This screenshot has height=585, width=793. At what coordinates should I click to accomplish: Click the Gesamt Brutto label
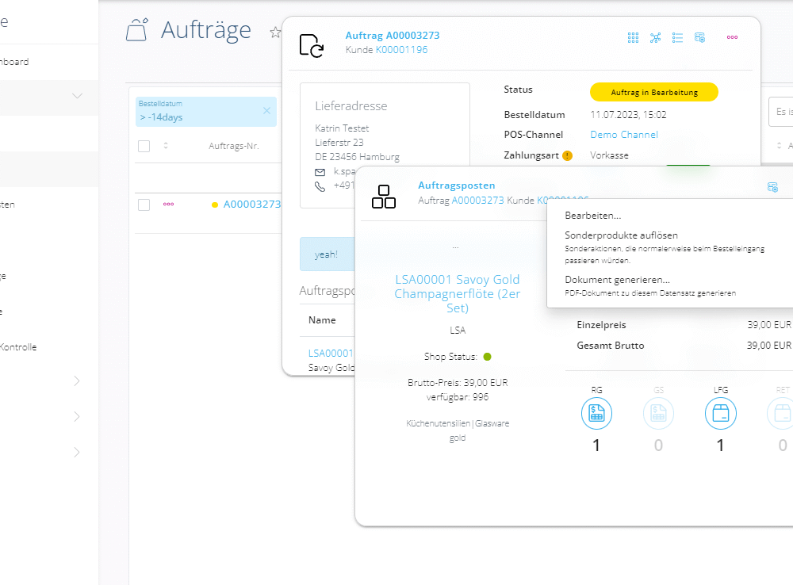click(x=611, y=346)
